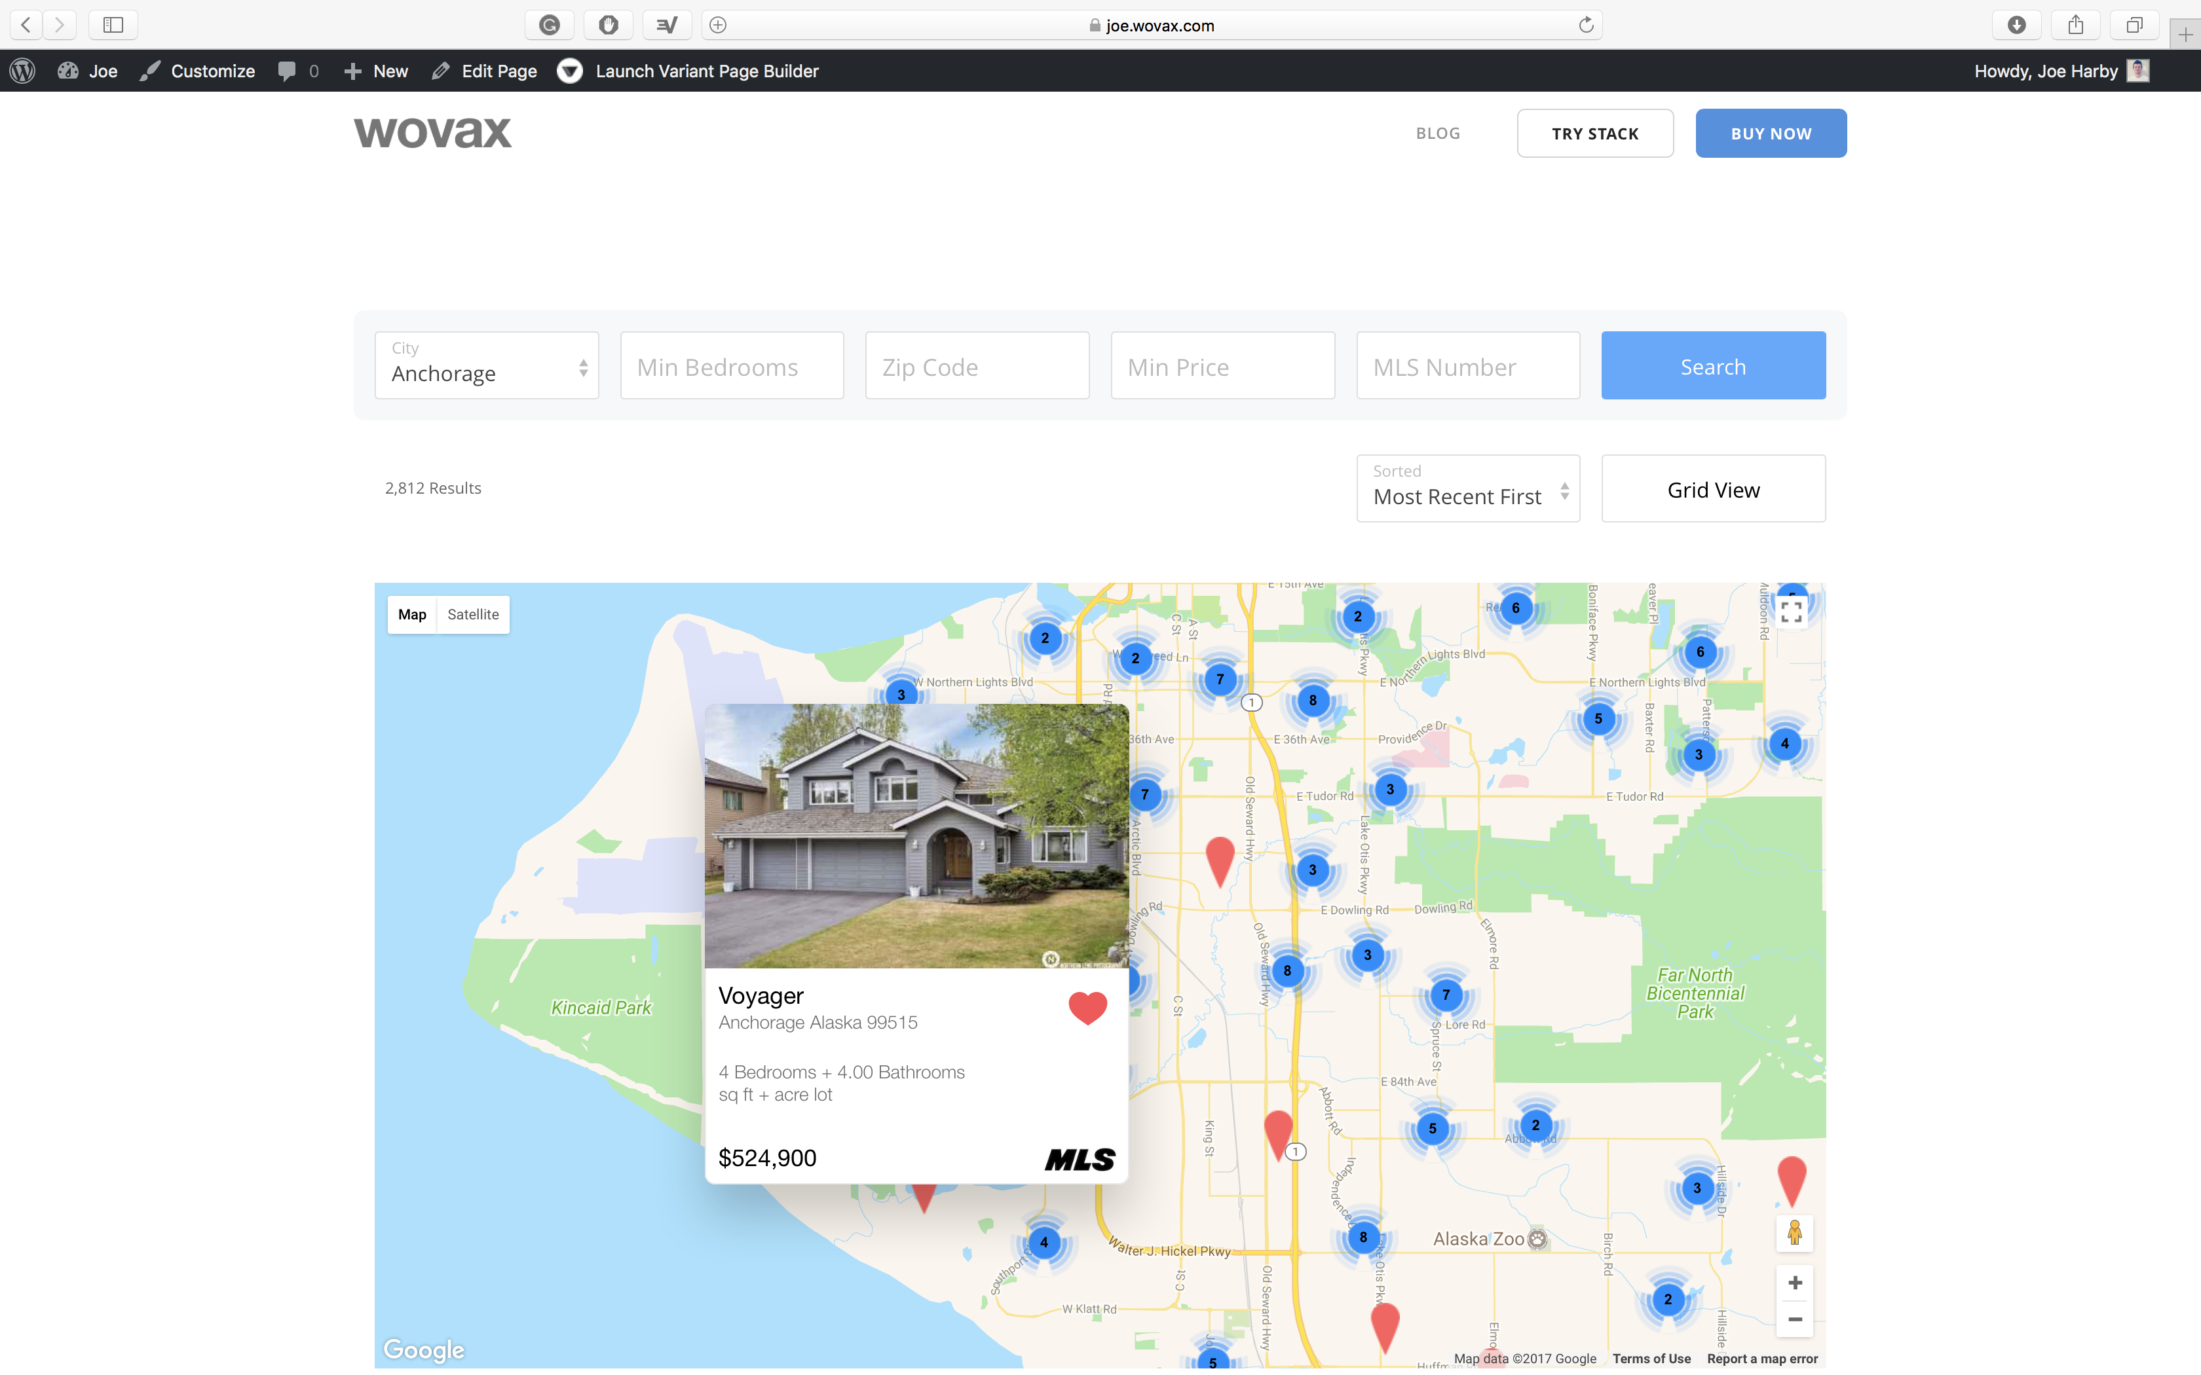
Task: Show the Safari sidebar
Action: (x=113, y=25)
